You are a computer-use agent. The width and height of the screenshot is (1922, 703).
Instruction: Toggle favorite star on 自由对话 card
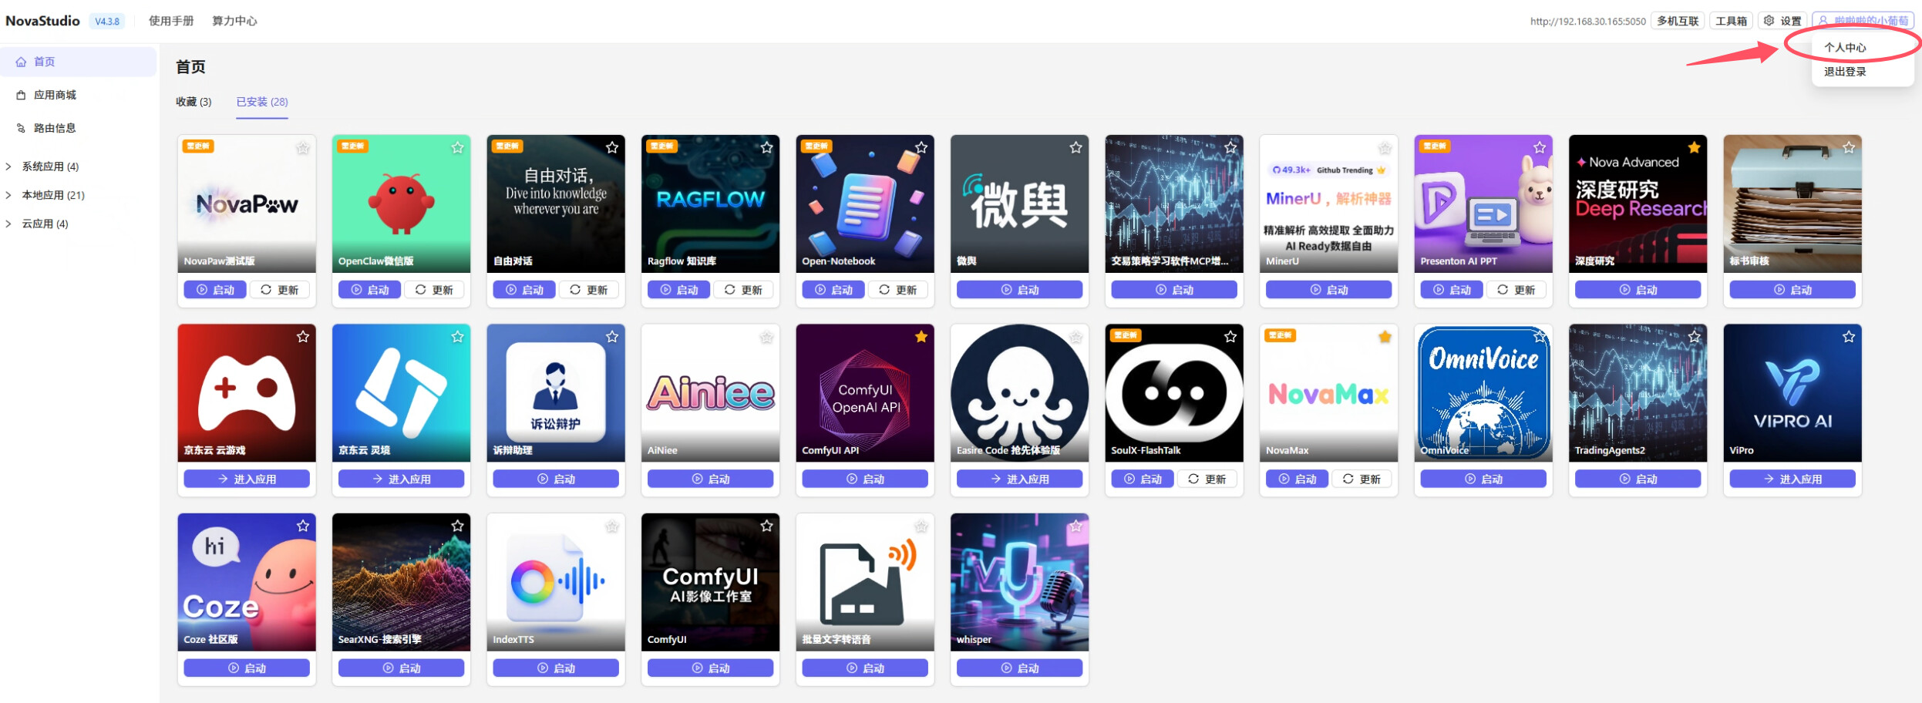[x=612, y=147]
